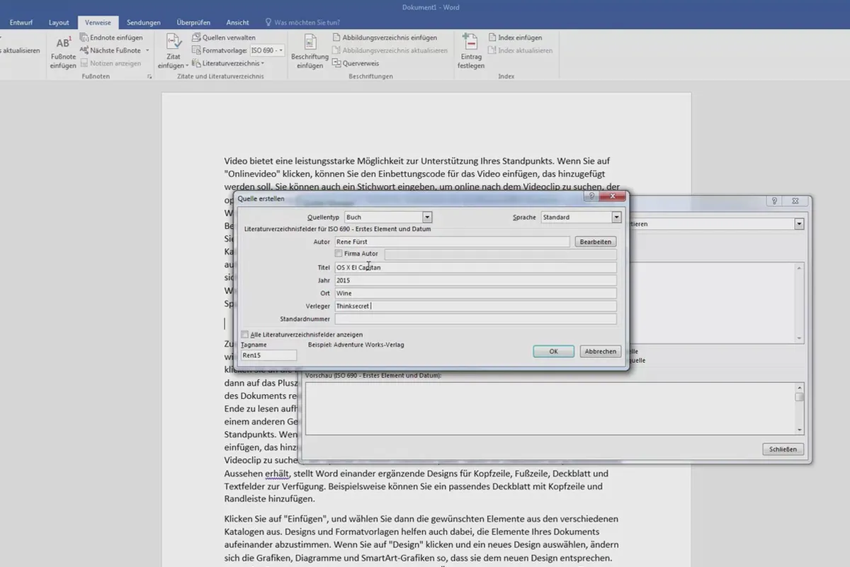Open Quellen verwalten

224,38
